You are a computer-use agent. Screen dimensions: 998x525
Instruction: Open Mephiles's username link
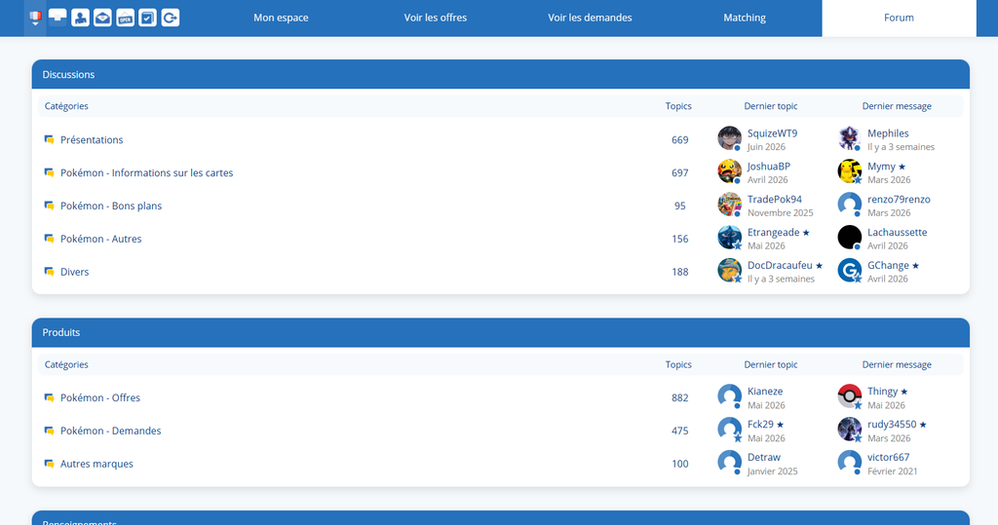(x=888, y=133)
